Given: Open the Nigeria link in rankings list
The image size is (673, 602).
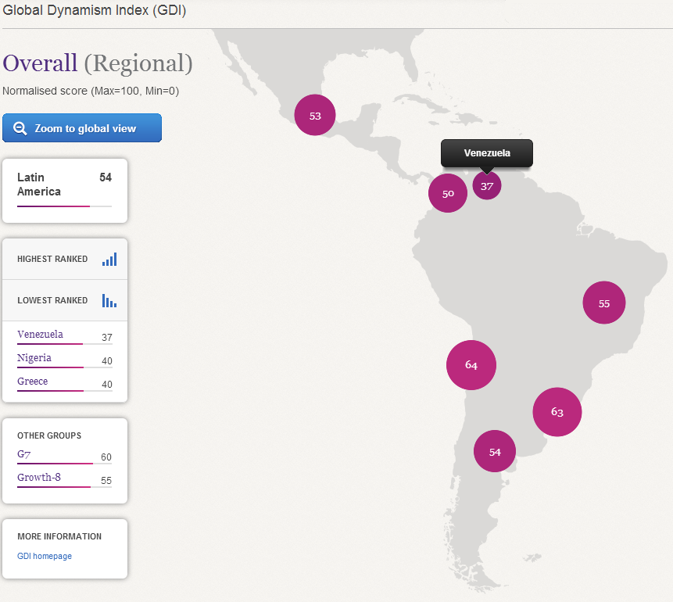Looking at the screenshot, I should [34, 358].
